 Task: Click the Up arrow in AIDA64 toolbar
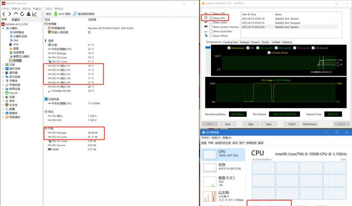tap(16, 14)
